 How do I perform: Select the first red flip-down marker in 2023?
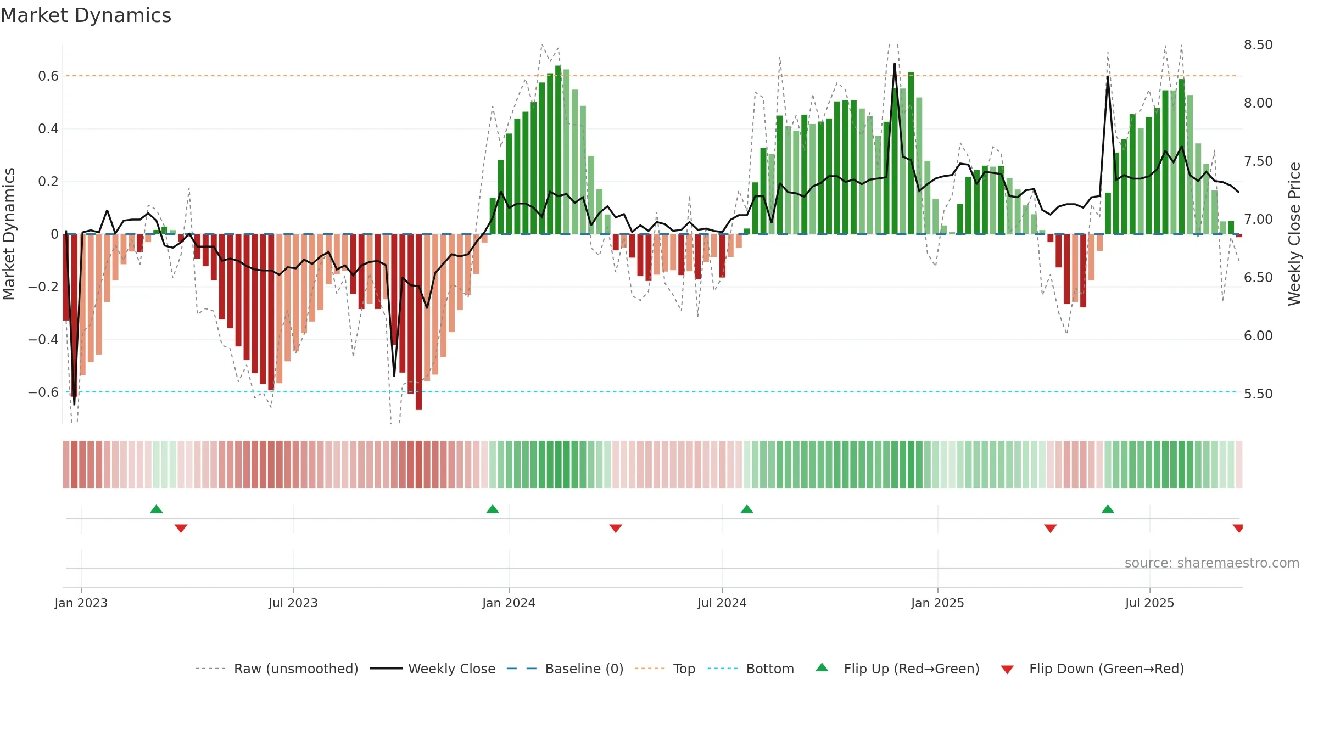point(181,529)
